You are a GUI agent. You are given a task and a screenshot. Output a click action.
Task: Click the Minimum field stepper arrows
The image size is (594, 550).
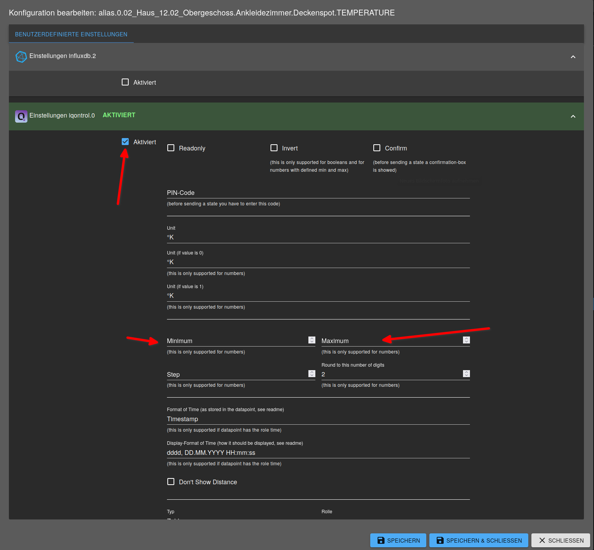pyautogui.click(x=312, y=340)
